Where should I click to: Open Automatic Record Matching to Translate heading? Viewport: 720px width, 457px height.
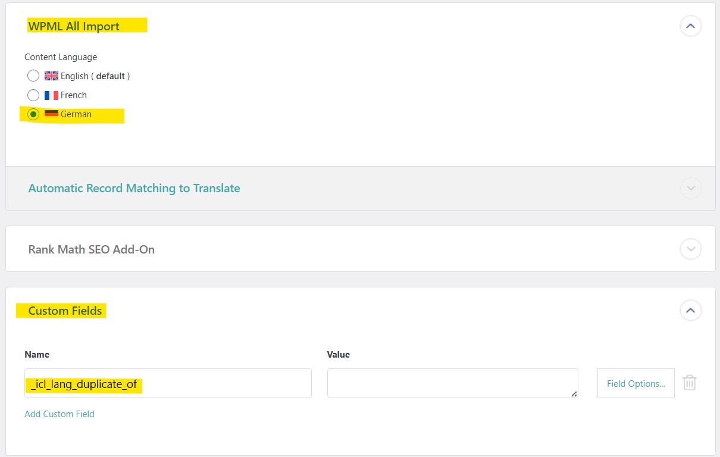pos(134,188)
